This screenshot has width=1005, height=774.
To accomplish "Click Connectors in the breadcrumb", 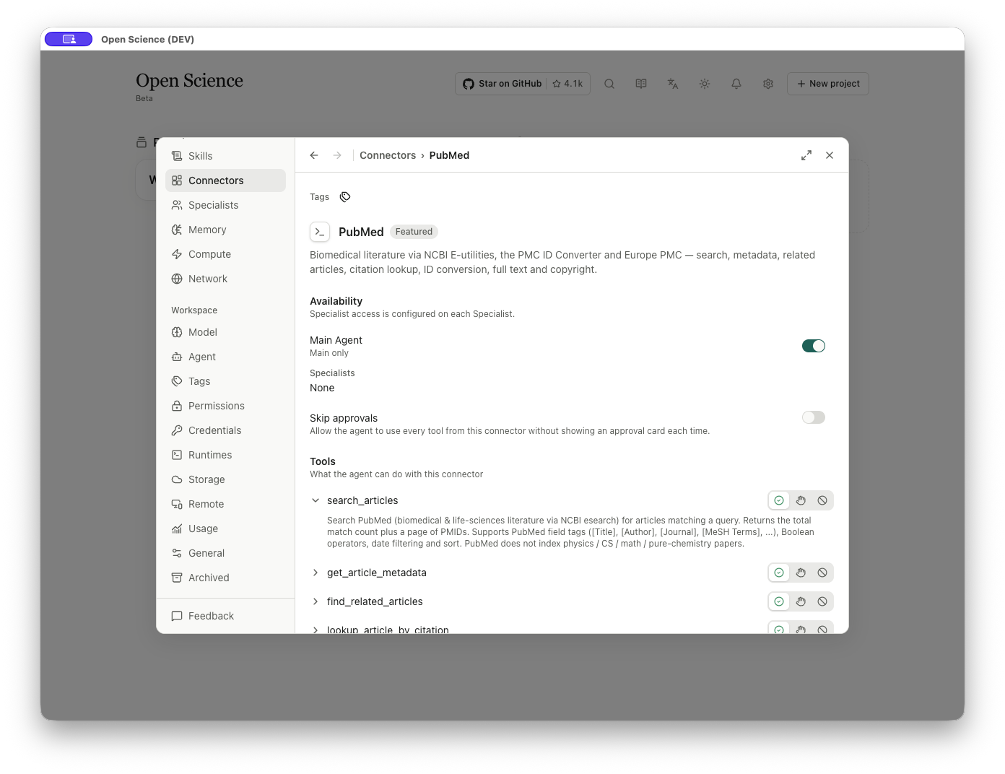I will pos(388,155).
